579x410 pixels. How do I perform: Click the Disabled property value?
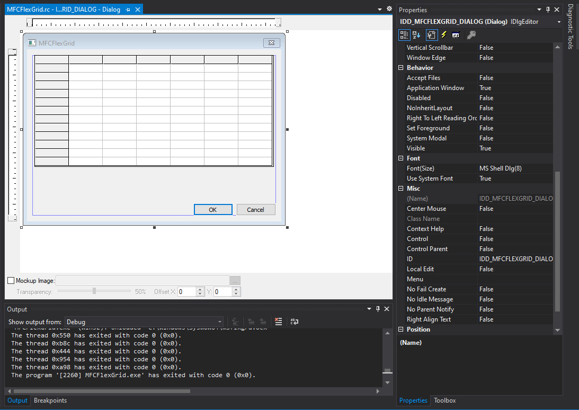coord(515,98)
